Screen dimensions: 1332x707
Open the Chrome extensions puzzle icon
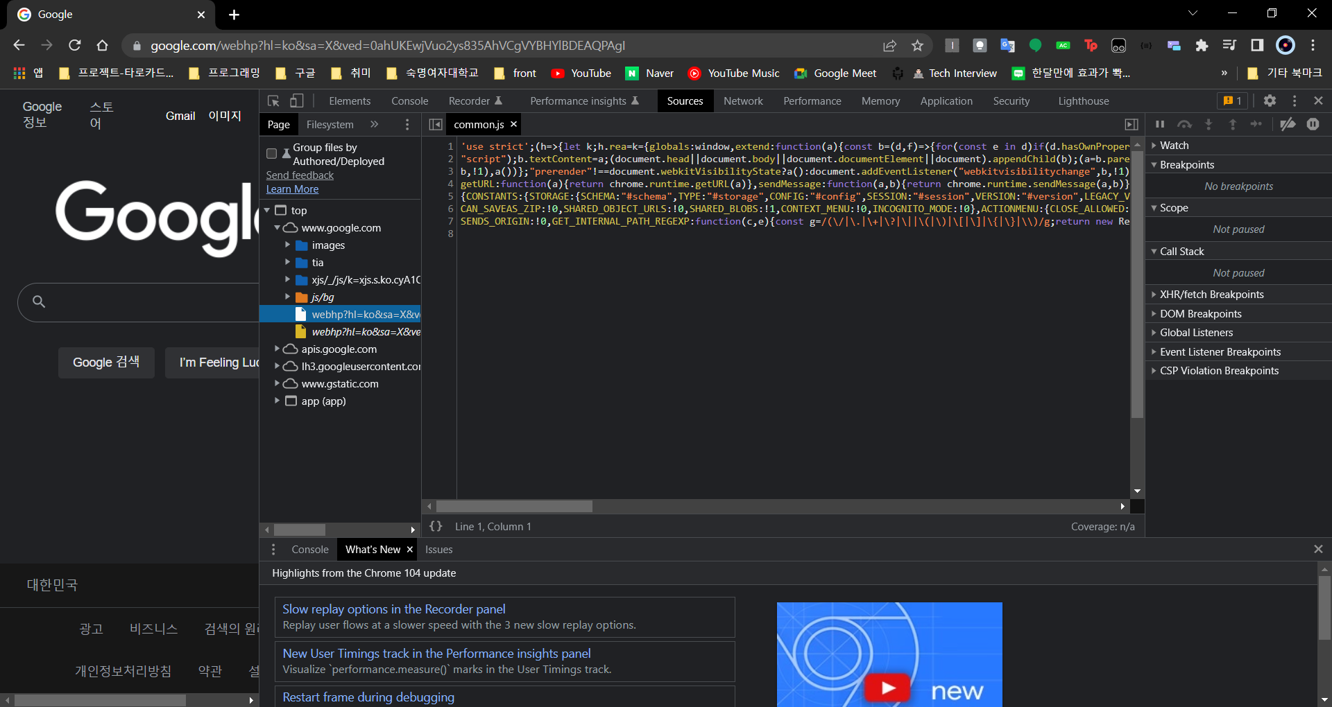point(1202,46)
